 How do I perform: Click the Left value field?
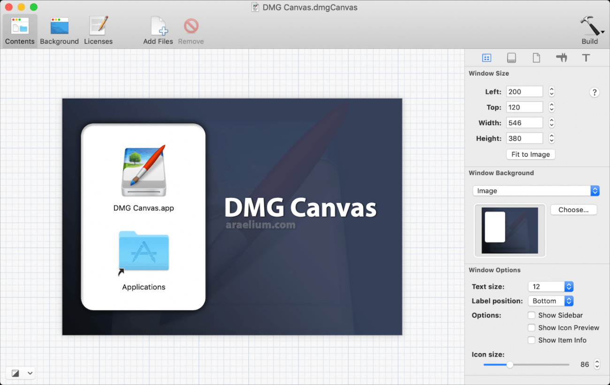pyautogui.click(x=524, y=92)
